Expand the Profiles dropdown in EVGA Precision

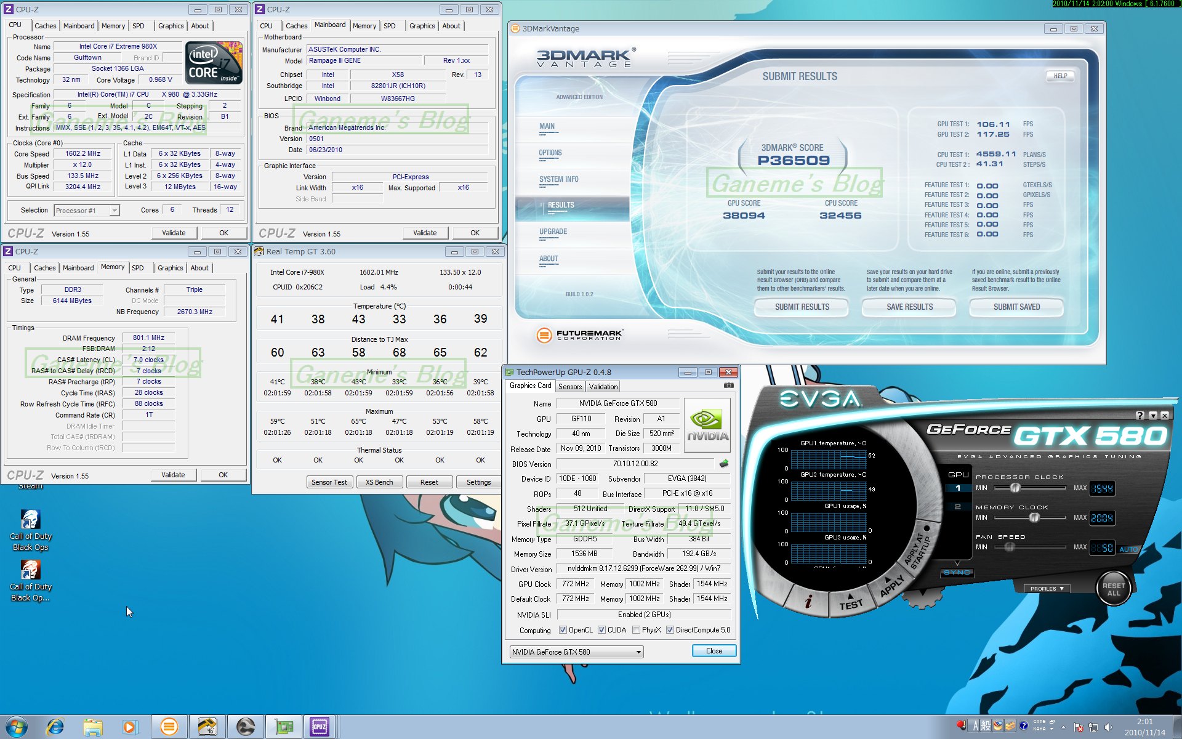coord(1047,589)
